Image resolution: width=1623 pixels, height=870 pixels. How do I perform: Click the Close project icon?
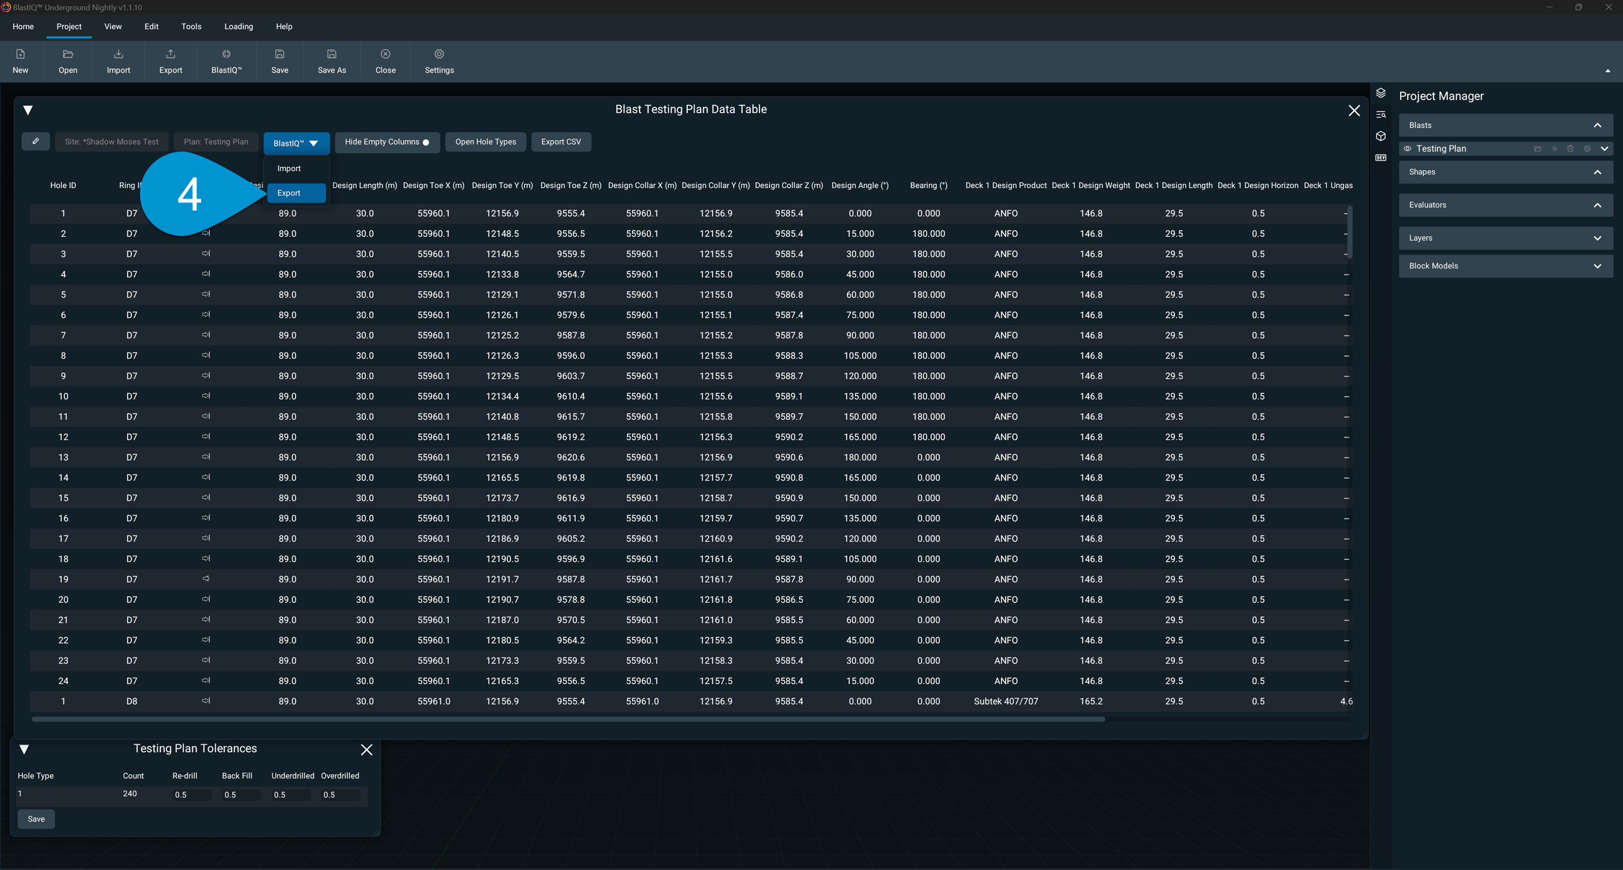[386, 54]
